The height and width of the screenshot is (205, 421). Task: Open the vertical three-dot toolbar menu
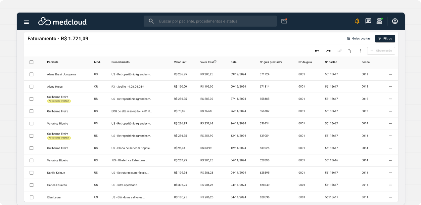pos(361,51)
